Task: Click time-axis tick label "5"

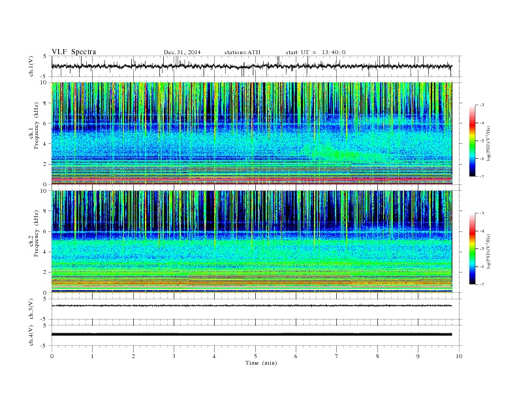Action: pos(255,356)
